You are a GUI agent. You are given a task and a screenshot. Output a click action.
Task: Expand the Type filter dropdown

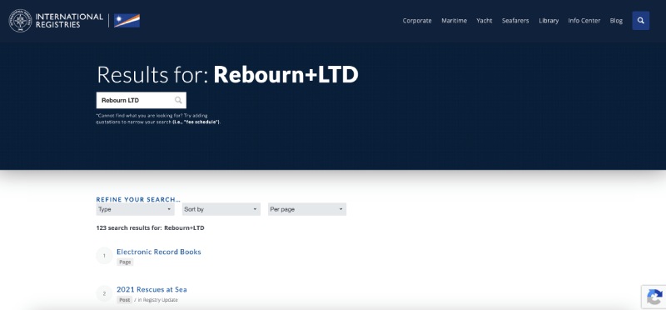[135, 209]
